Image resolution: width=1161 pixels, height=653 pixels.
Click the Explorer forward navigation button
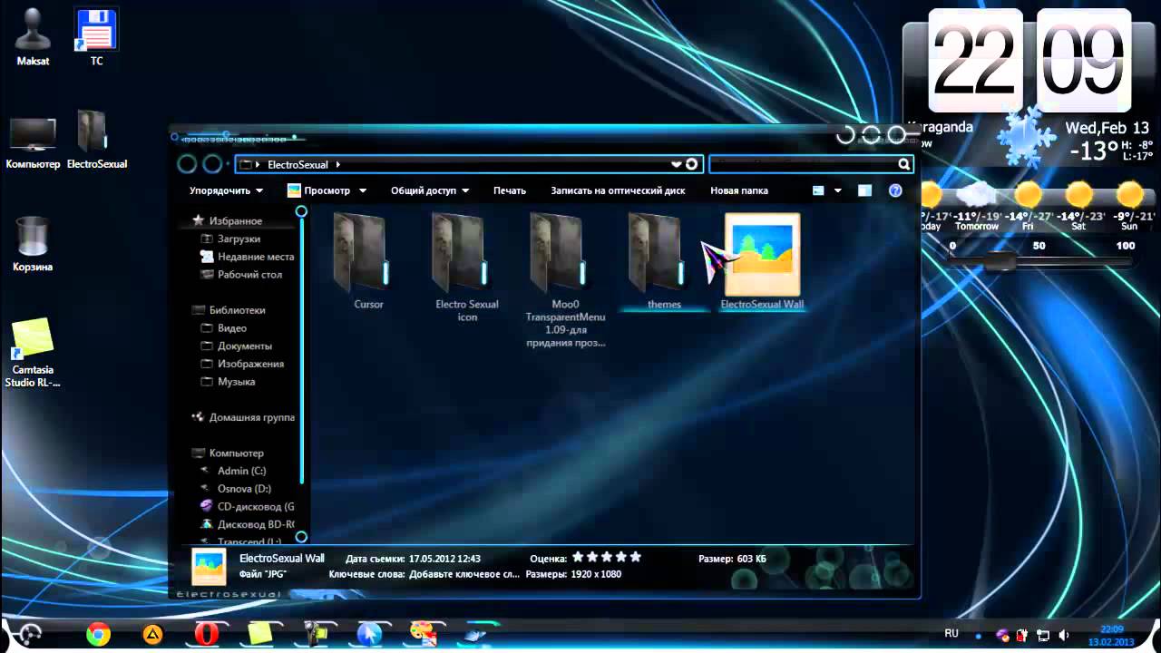click(212, 164)
